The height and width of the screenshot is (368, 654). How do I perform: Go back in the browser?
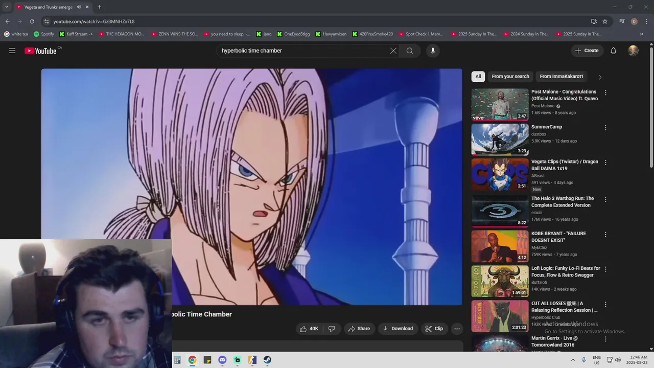point(7,21)
